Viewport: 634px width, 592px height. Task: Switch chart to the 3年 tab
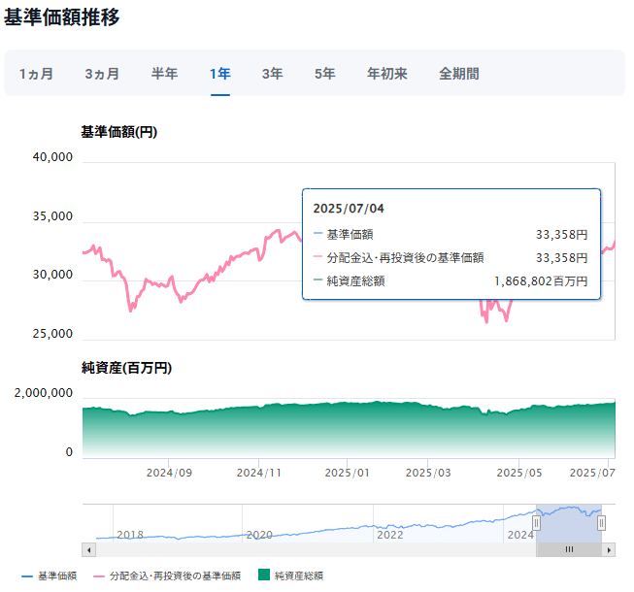(x=273, y=74)
